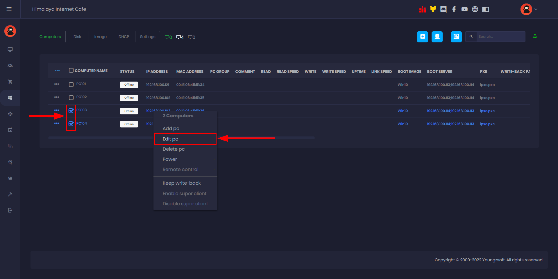Screen dimensions: 558x279
Task: Click the logout icon at sidebar bottom
Action: [x=10, y=210]
